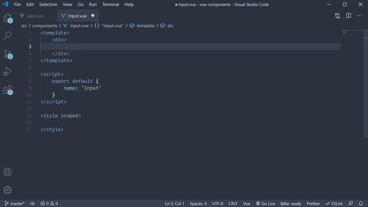Open the Terminal menu

tap(110, 5)
